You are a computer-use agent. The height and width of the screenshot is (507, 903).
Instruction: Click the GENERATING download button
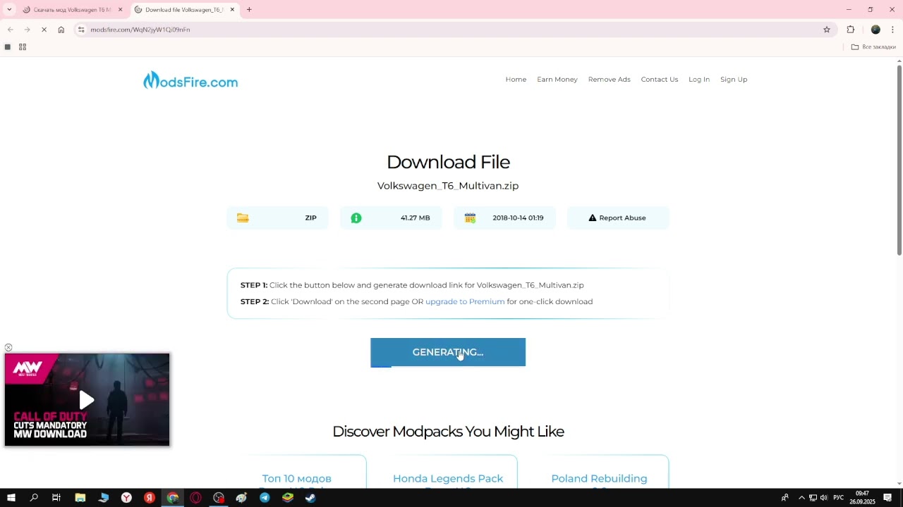pos(448,352)
